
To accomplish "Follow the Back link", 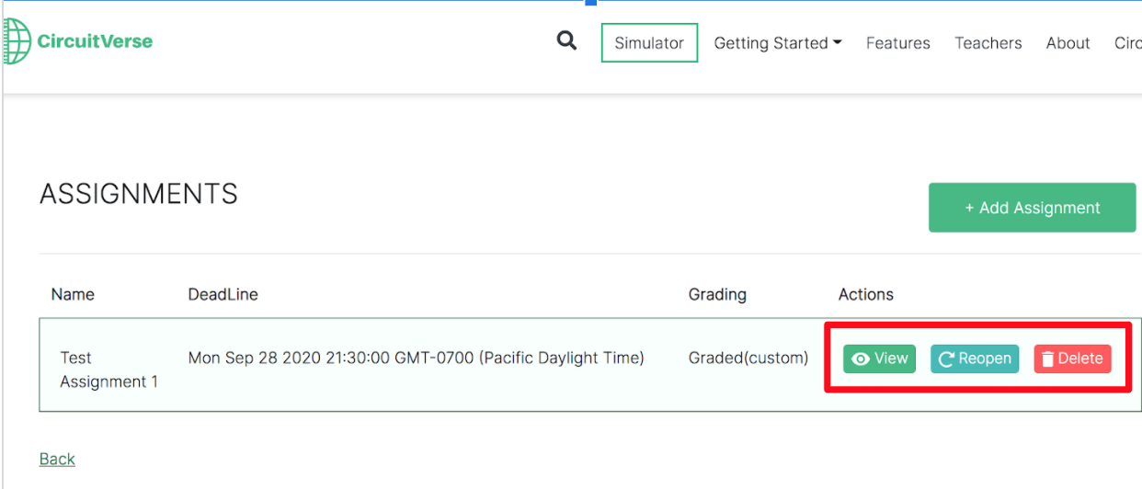I will (57, 459).
